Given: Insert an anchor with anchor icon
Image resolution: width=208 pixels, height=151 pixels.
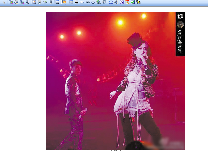Looking at the screenshot, I should 93,2.
